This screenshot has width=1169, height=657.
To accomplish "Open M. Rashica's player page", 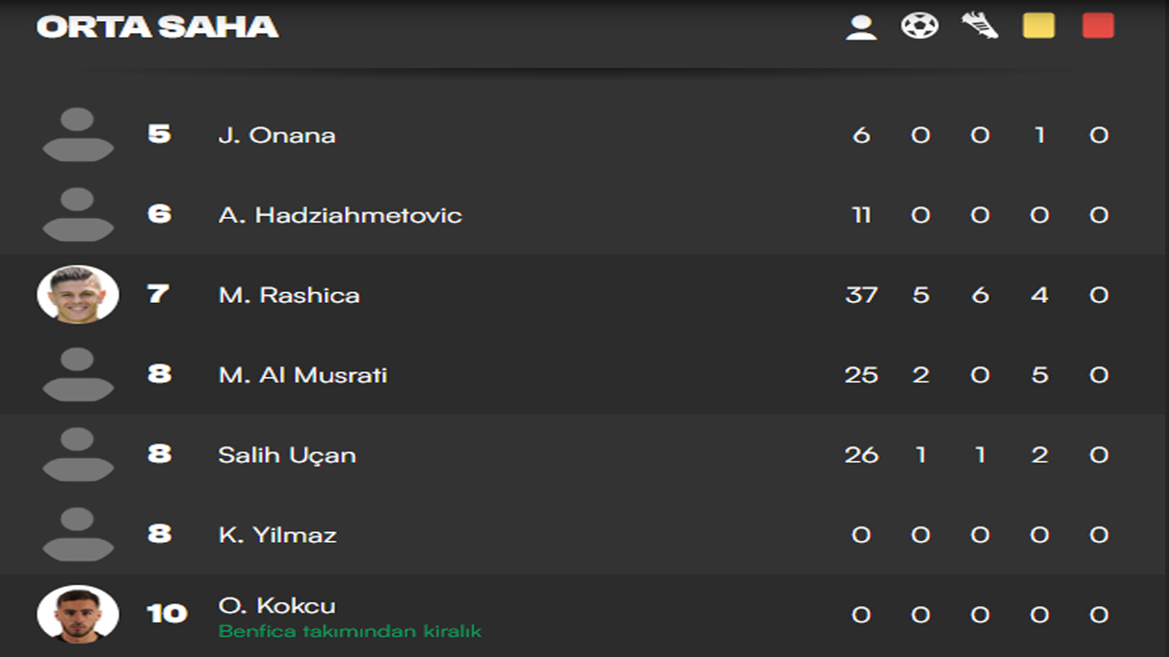I will pos(289,295).
